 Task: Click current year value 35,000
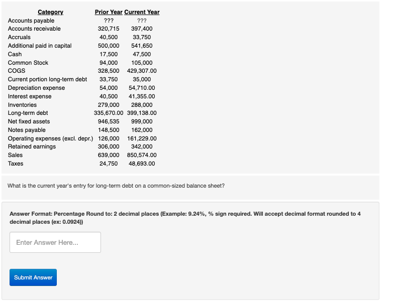142,79
